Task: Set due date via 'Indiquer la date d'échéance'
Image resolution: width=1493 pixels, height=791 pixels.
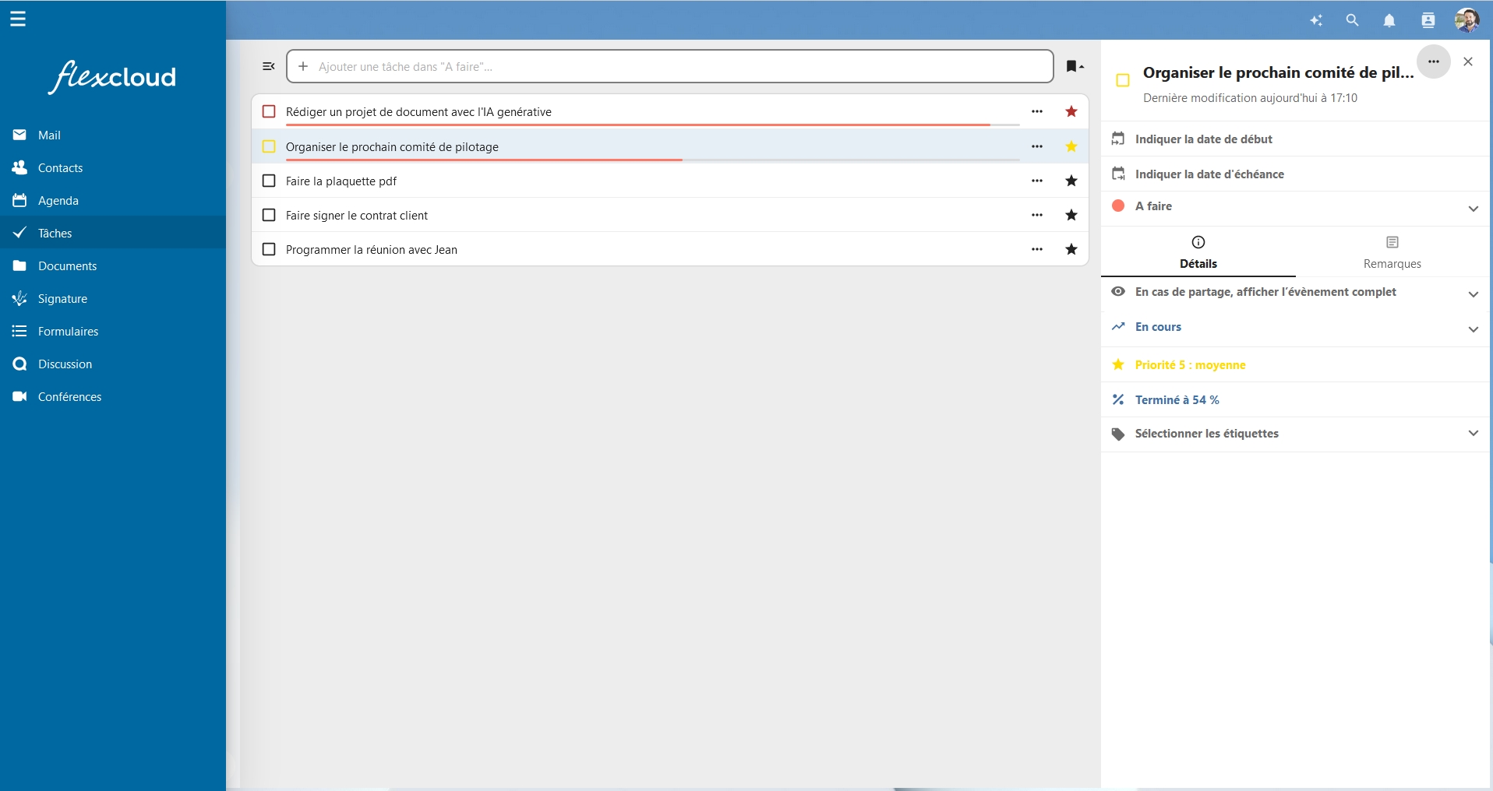Action: (1296, 174)
